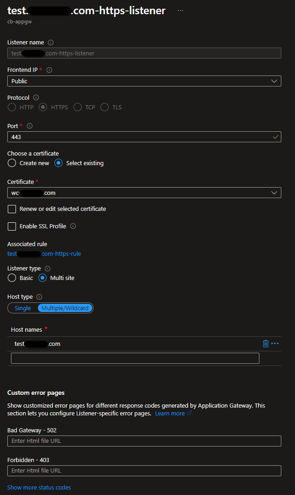Click the Protocol info icon
The image size is (295, 495).
[36, 97]
